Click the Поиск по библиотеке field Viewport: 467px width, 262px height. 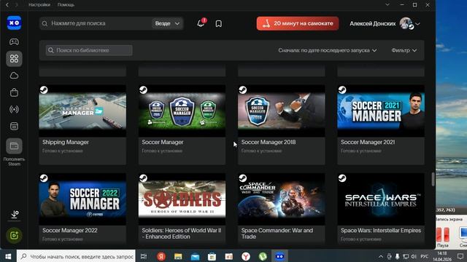click(x=89, y=50)
